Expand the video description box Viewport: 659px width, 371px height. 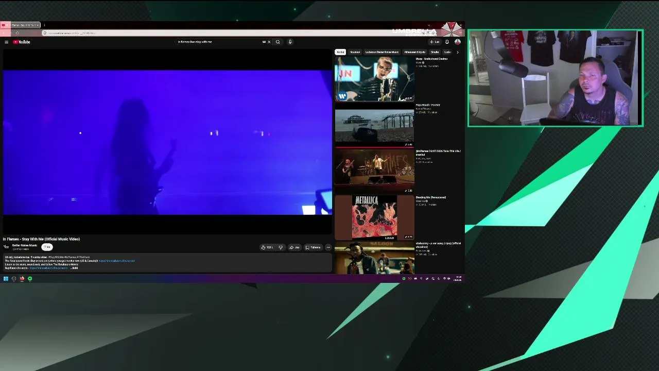(167, 263)
